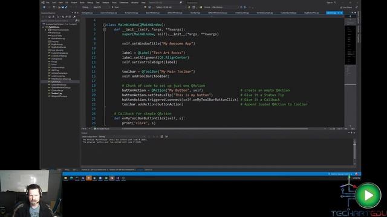This screenshot has height=217, width=387.
Task: Click Add to Source Control in status bar
Action: [x=340, y=174]
